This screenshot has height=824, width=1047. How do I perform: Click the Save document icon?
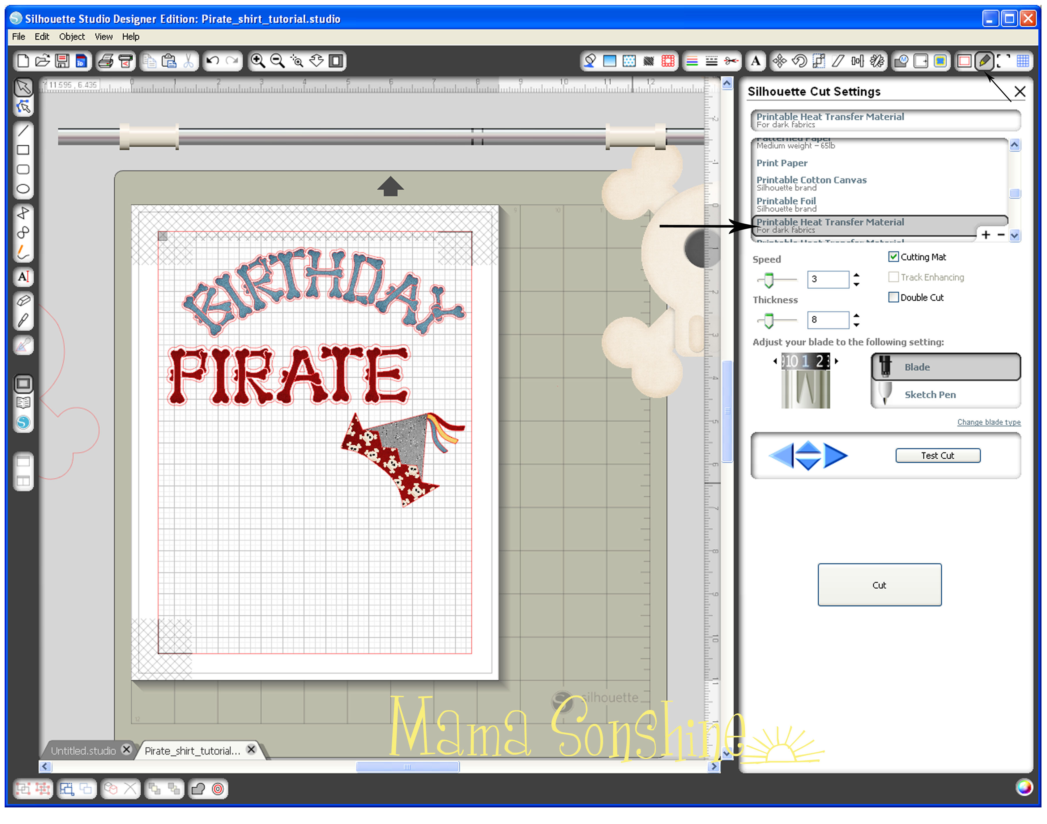pos(62,61)
